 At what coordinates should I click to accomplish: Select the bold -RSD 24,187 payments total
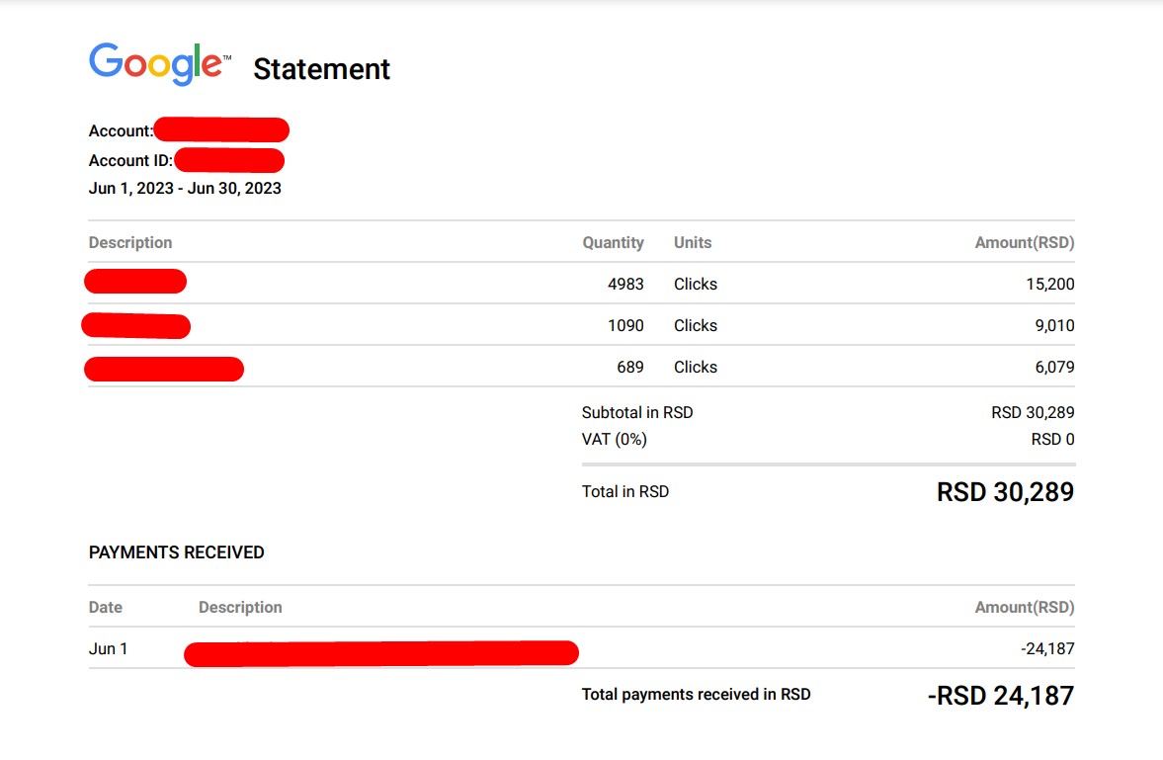(1000, 695)
